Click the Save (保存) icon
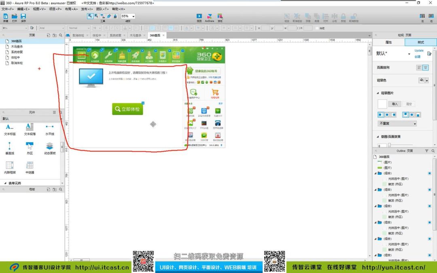Screen dimensions: 437x273 point(23,17)
